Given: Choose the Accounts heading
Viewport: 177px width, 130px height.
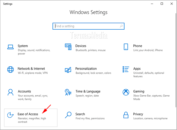Looking at the screenshot, I should point(24,91).
